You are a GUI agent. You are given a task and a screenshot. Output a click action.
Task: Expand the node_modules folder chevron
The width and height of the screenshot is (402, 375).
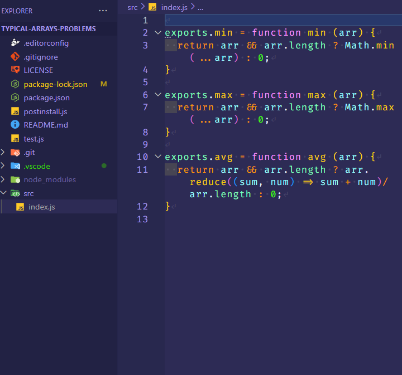[3, 179]
